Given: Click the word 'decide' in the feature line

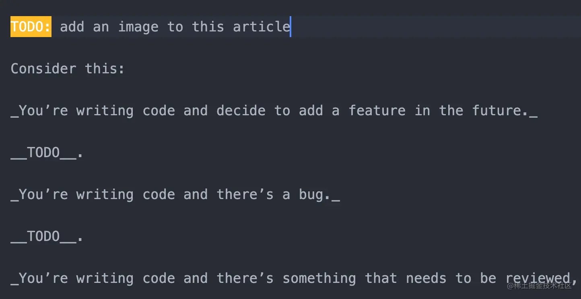Looking at the screenshot, I should pyautogui.click(x=241, y=110).
